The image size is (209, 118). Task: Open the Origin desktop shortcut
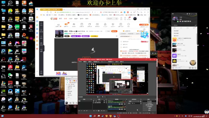coord(24,35)
